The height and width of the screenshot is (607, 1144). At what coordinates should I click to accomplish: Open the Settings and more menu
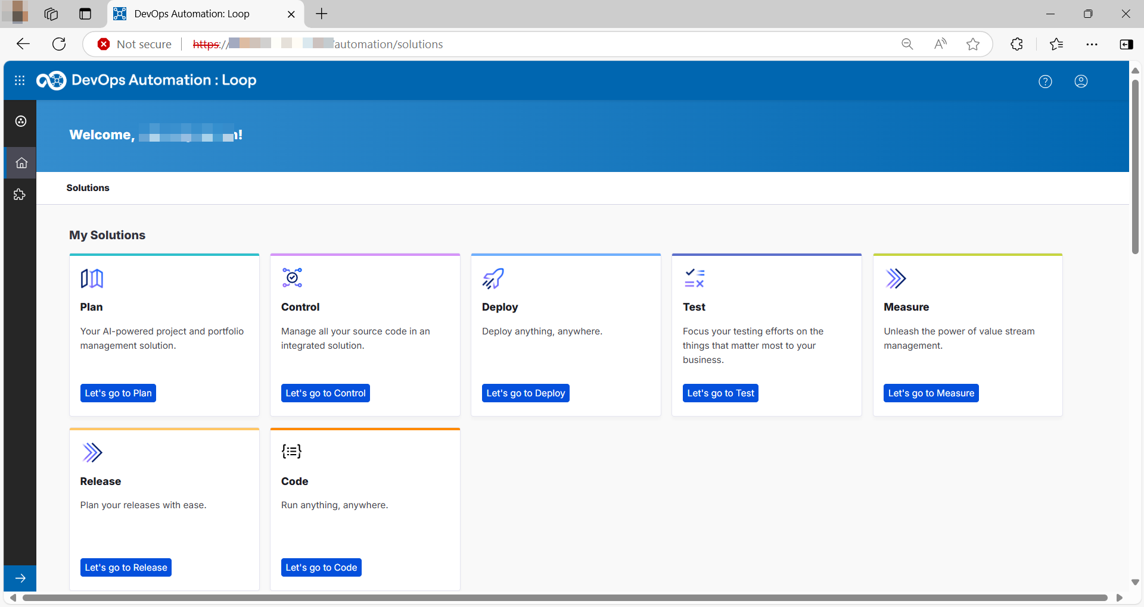coord(1093,44)
